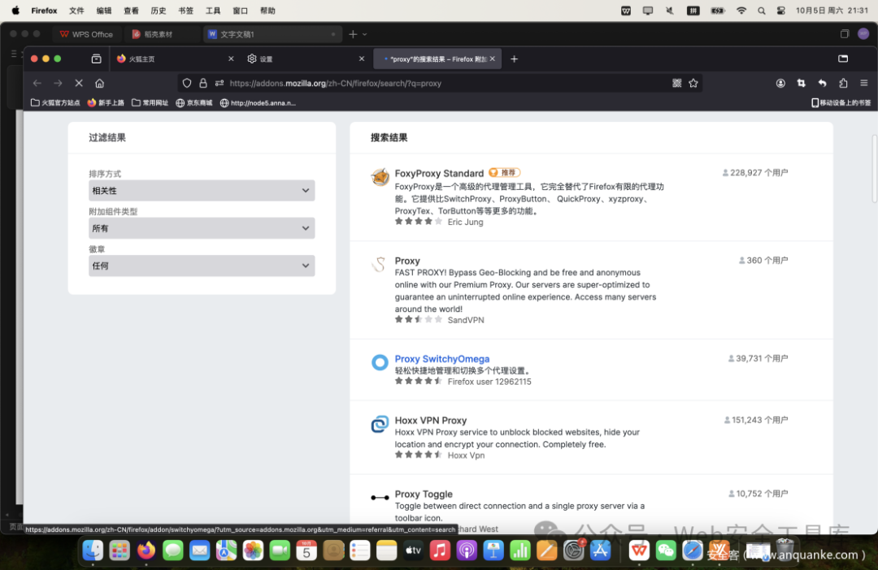Open Firefox View icon left of tabs
This screenshot has width=878, height=570.
pos(96,58)
